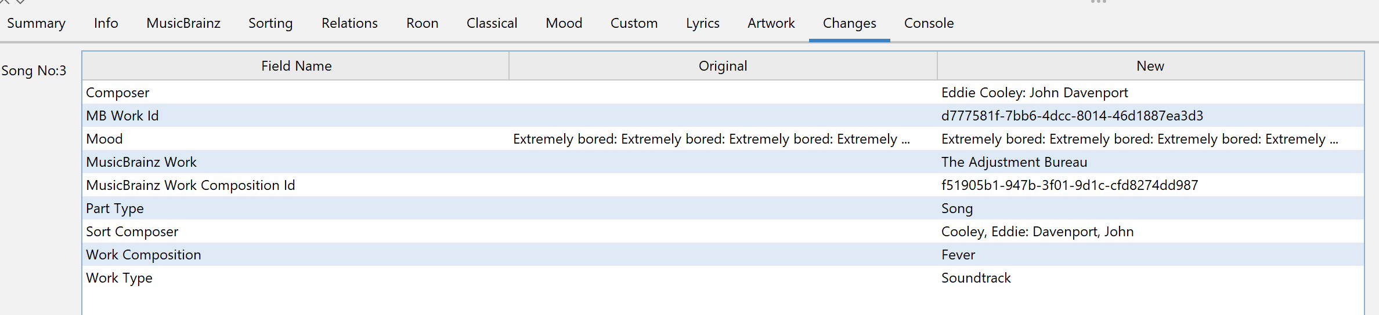Switch to the Summary tab
Image resolution: width=1379 pixels, height=315 pixels.
coord(36,23)
